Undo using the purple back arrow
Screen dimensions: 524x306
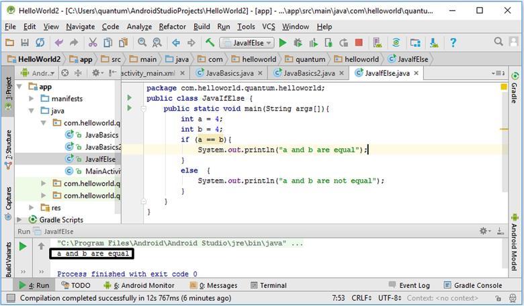click(x=59, y=42)
